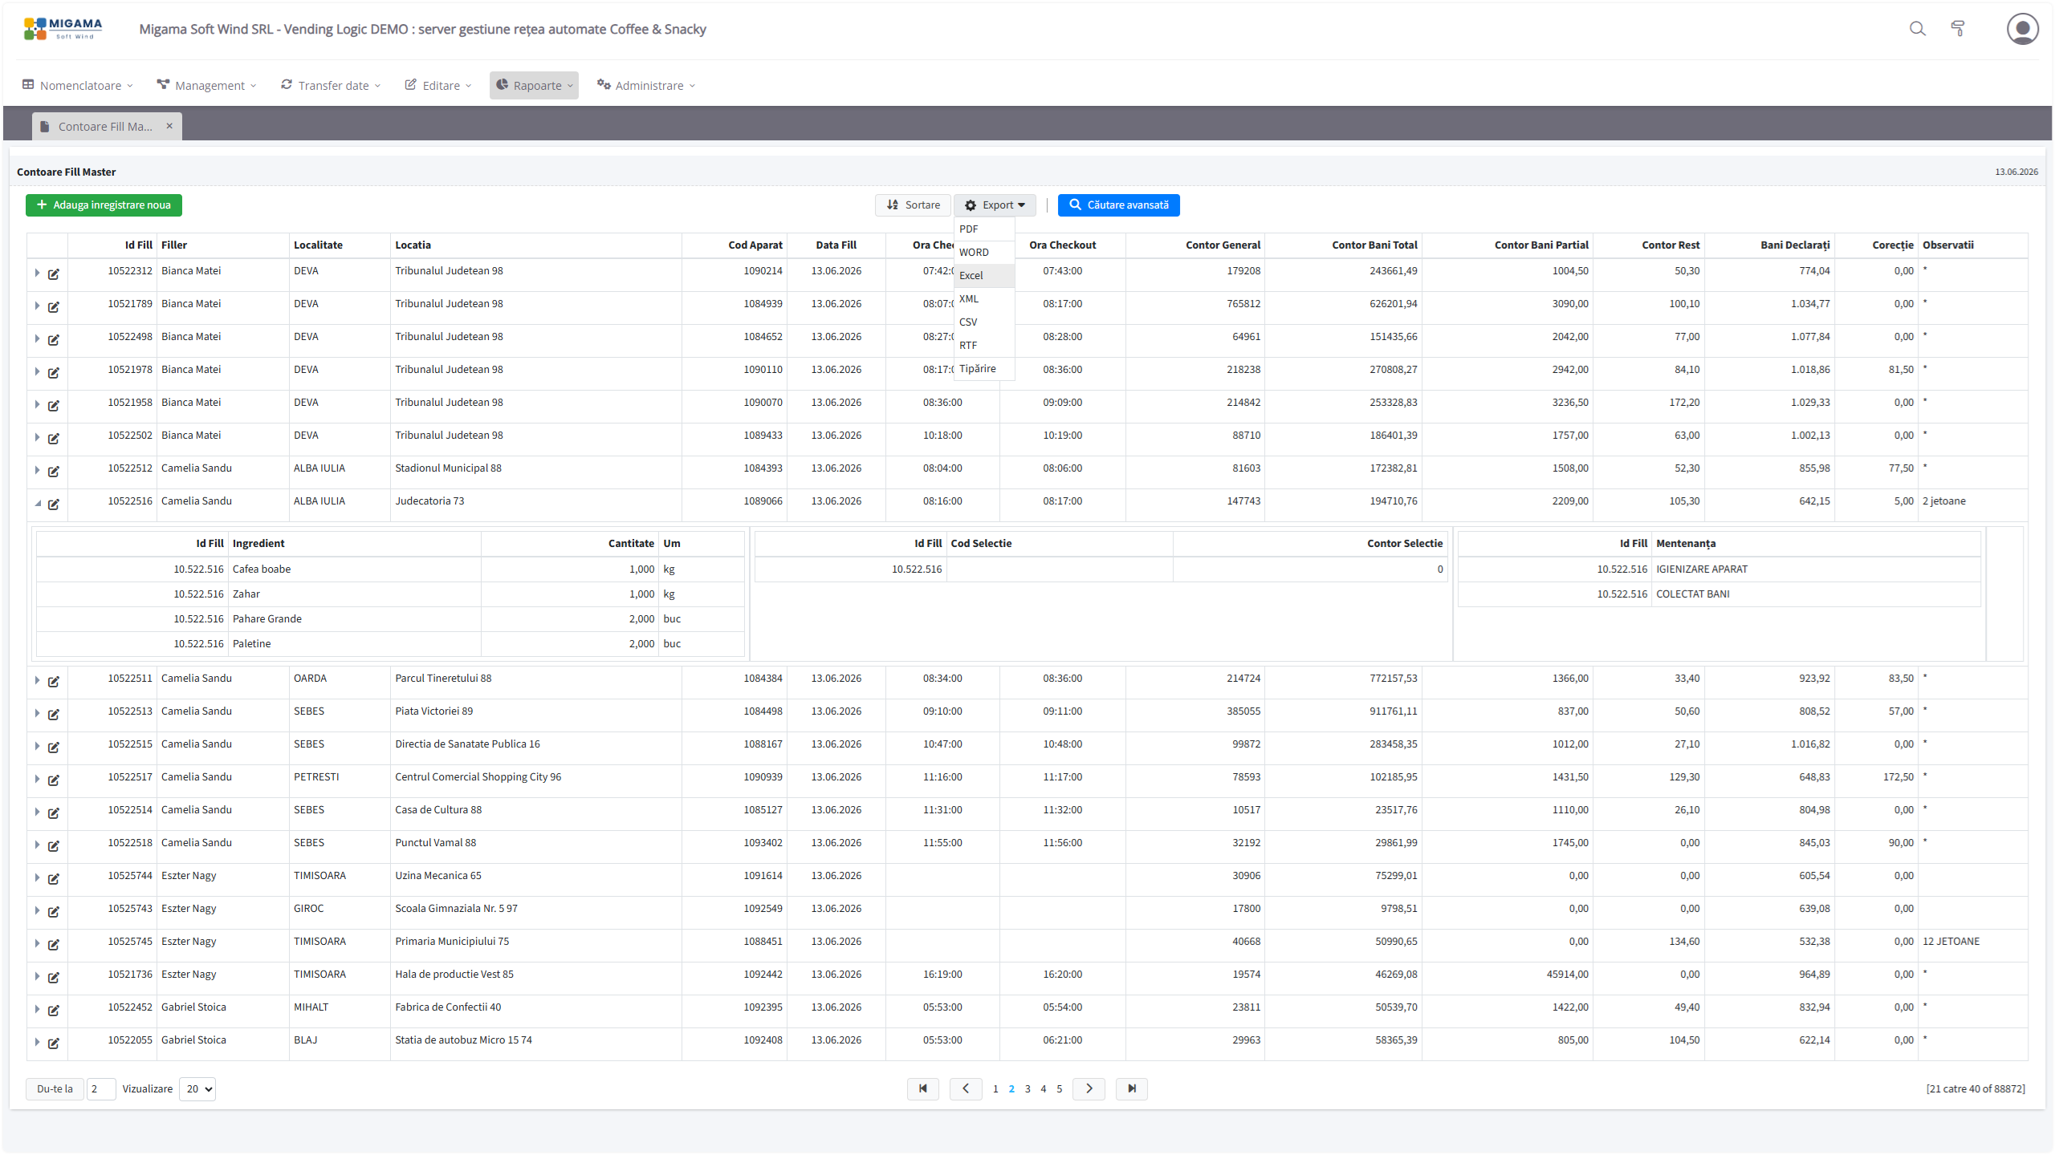Screen dimensions: 2055x1155
Task: Go to the next page of results
Action: pyautogui.click(x=1089, y=1088)
